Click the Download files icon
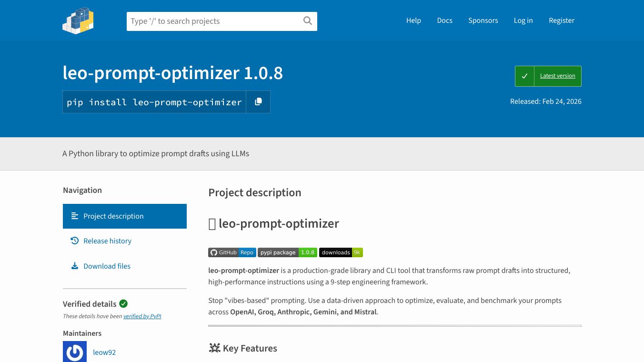 click(x=75, y=266)
